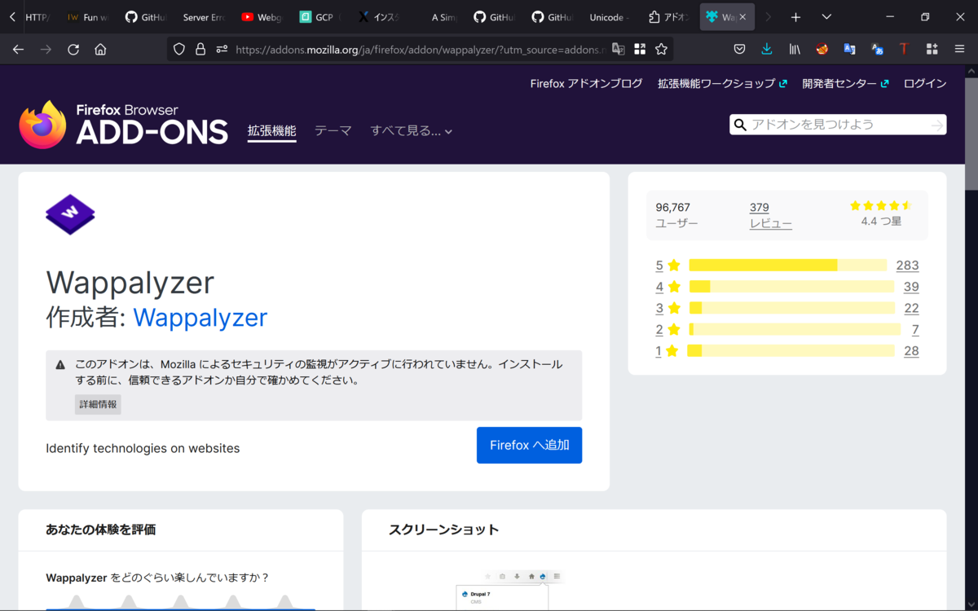Open the 22 three-star reviews count

pyautogui.click(x=911, y=308)
